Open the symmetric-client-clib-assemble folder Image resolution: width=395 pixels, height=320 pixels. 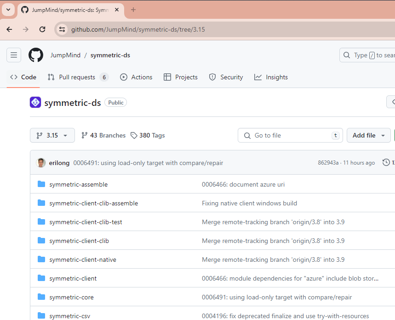click(x=94, y=203)
